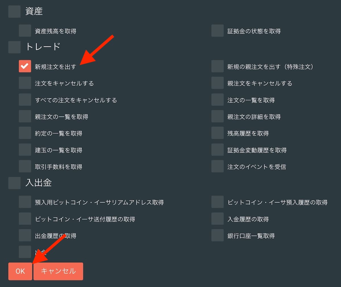Check 注文をキャンセルする option

click(x=25, y=83)
